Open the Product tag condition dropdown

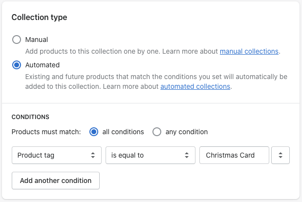pos(56,155)
